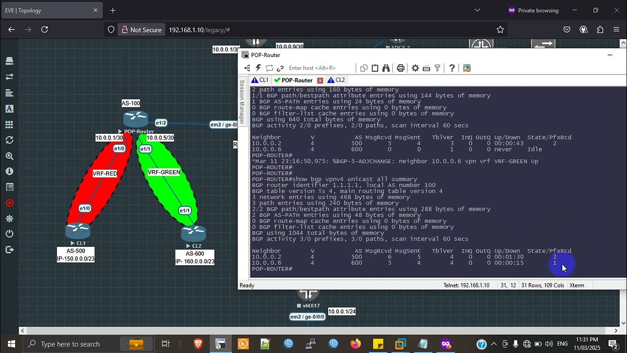627x353 pixels.
Task: Click the Paste clipboard icon in toolbar
Action: pos(375,68)
